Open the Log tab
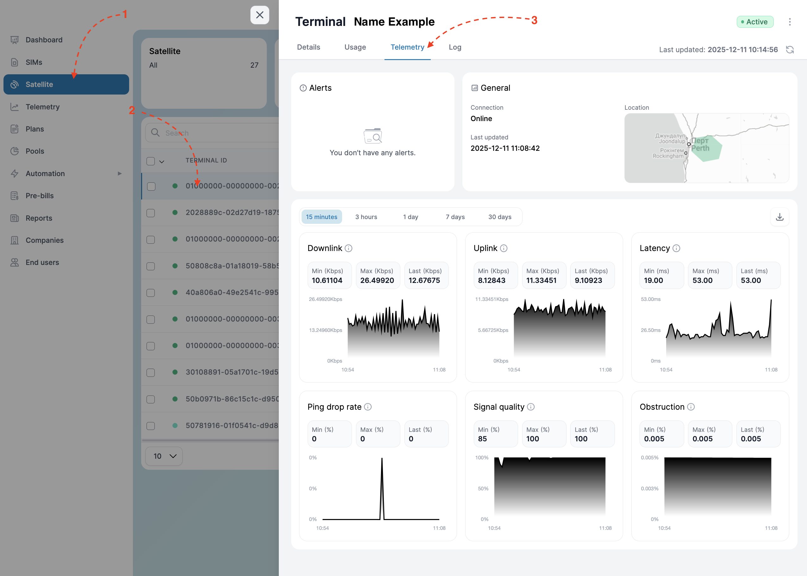Screen dimensions: 807x576 [455, 47]
